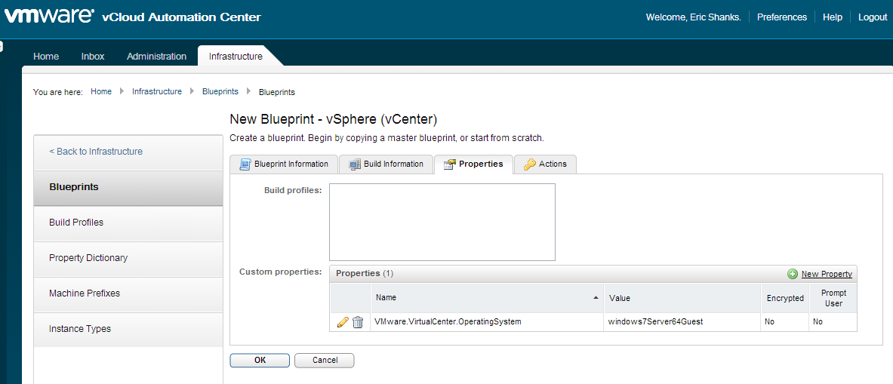Switch to the Build Information tab
This screenshot has height=384, width=893.
click(x=386, y=164)
